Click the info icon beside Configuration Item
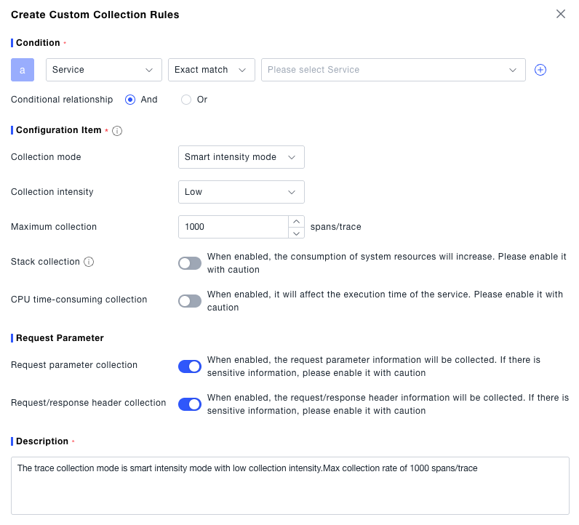Image resolution: width=579 pixels, height=525 pixels. [117, 131]
